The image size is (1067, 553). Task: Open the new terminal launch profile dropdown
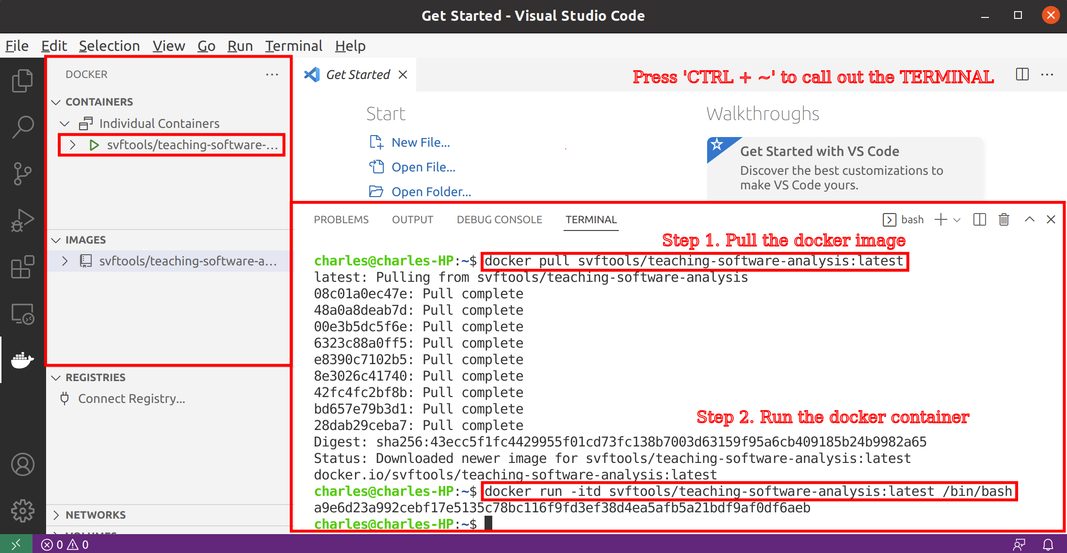tap(957, 220)
